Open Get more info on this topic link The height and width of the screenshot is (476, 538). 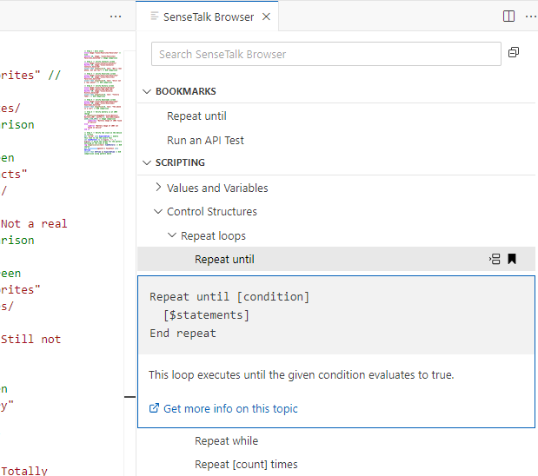click(x=223, y=408)
